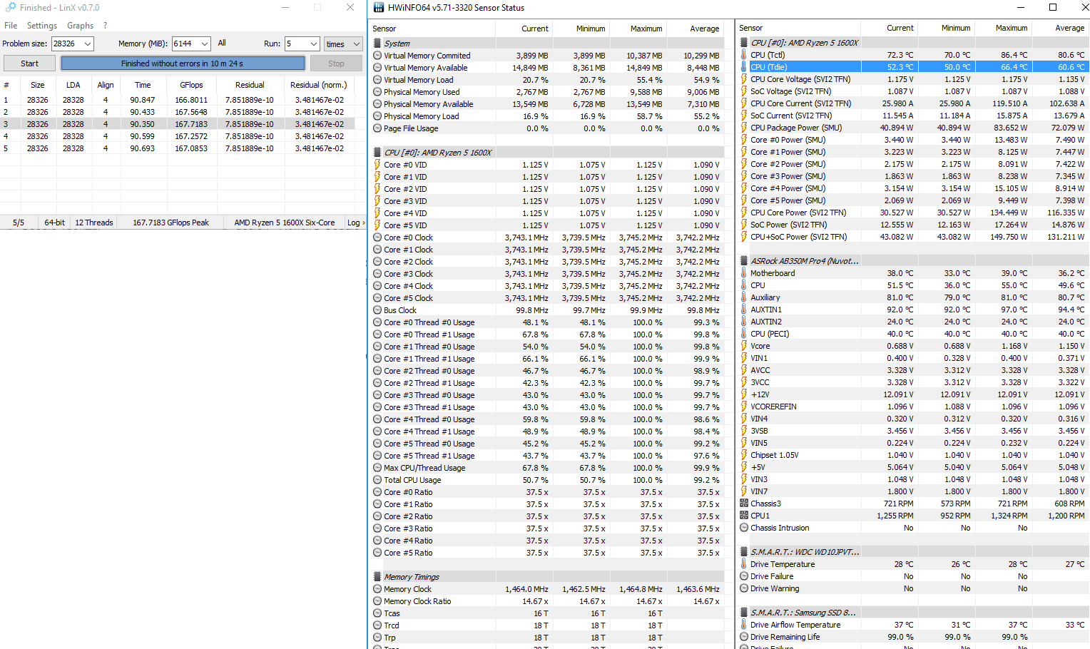Image resolution: width=1090 pixels, height=649 pixels.
Task: Click the Memory Clock sensor icon
Action: [x=377, y=589]
